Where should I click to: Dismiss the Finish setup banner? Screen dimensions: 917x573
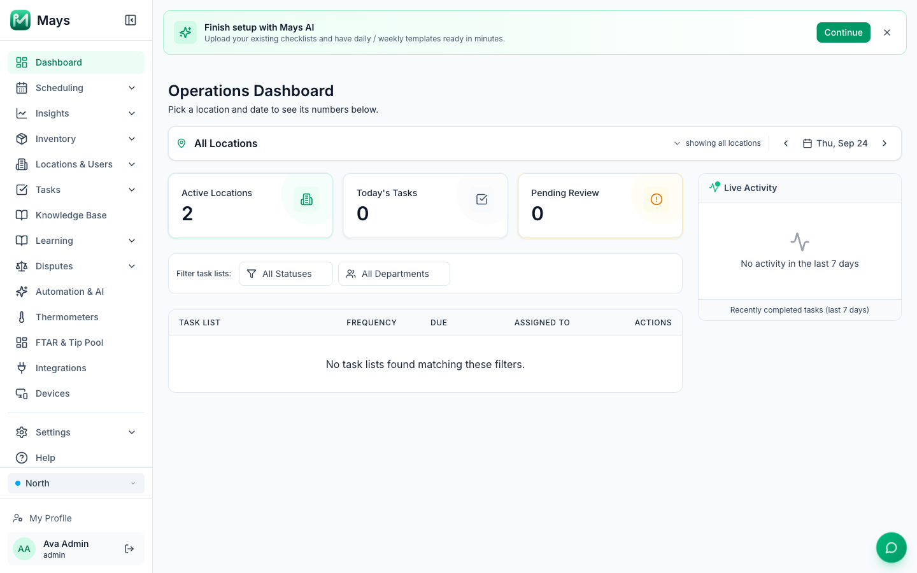pyautogui.click(x=887, y=32)
